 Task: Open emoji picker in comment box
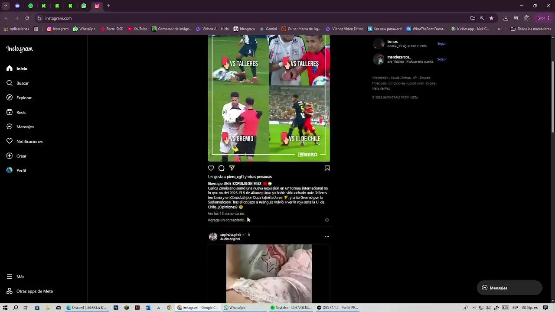327,220
